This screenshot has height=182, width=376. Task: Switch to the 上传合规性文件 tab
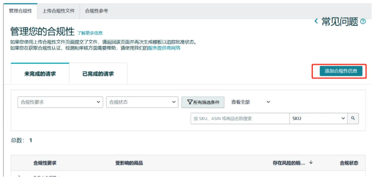point(59,11)
